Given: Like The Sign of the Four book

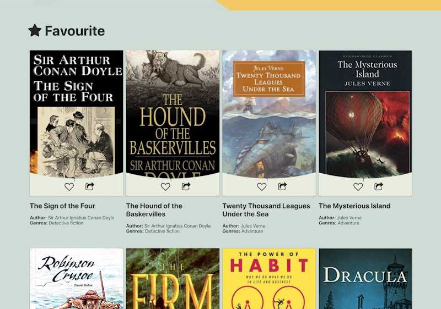Looking at the screenshot, I should [69, 187].
